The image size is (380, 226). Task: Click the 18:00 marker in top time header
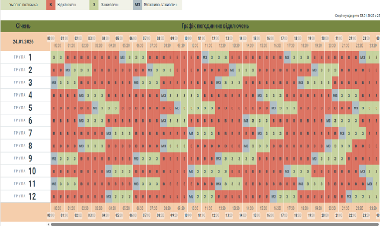297,39
